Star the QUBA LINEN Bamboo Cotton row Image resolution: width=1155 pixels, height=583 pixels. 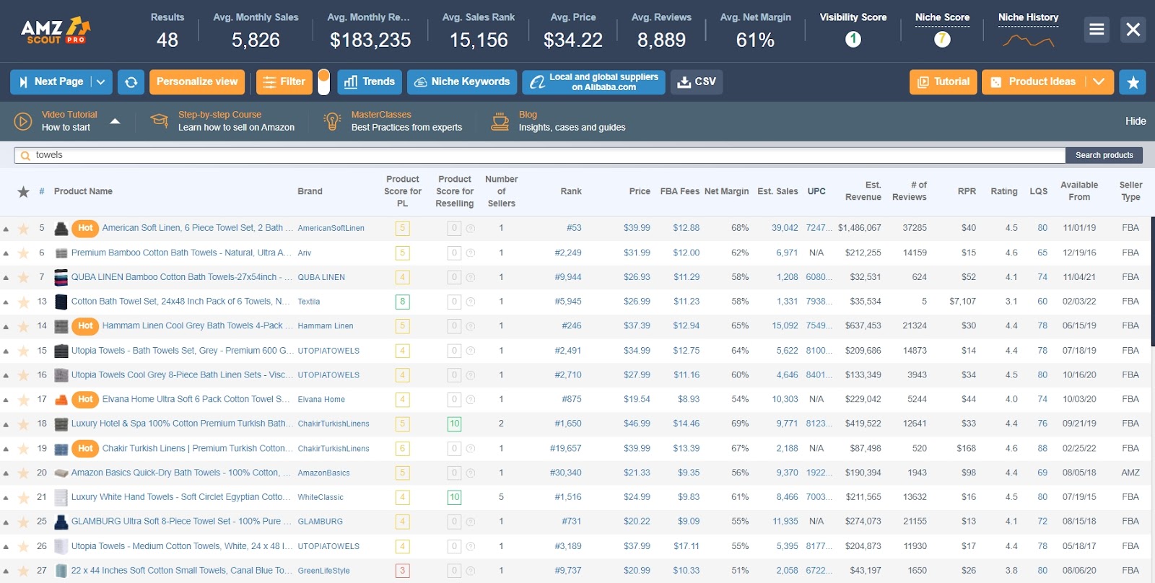click(x=24, y=278)
